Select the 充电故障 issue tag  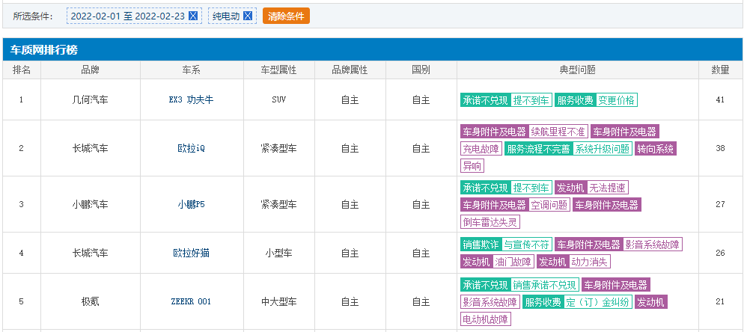(x=481, y=149)
